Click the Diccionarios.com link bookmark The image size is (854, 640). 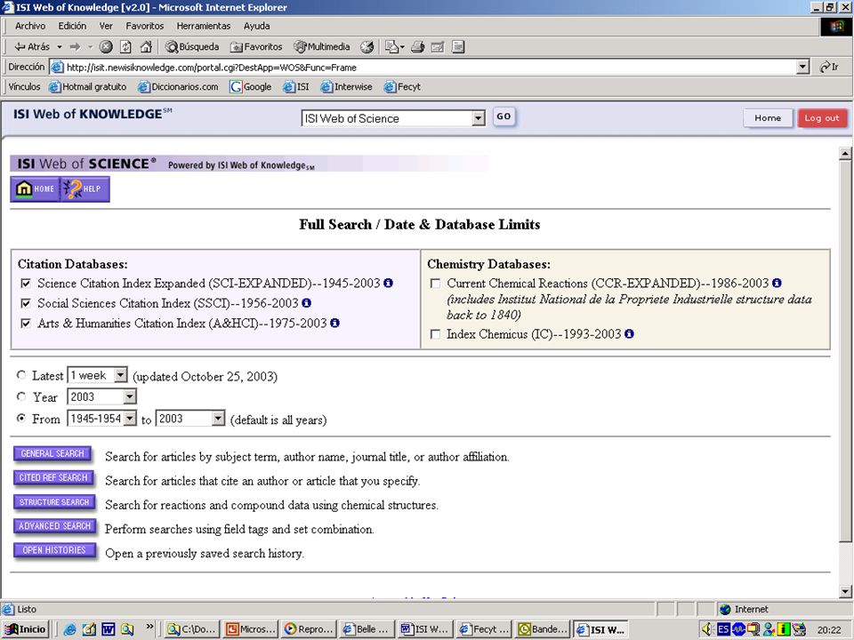pyautogui.click(x=178, y=86)
